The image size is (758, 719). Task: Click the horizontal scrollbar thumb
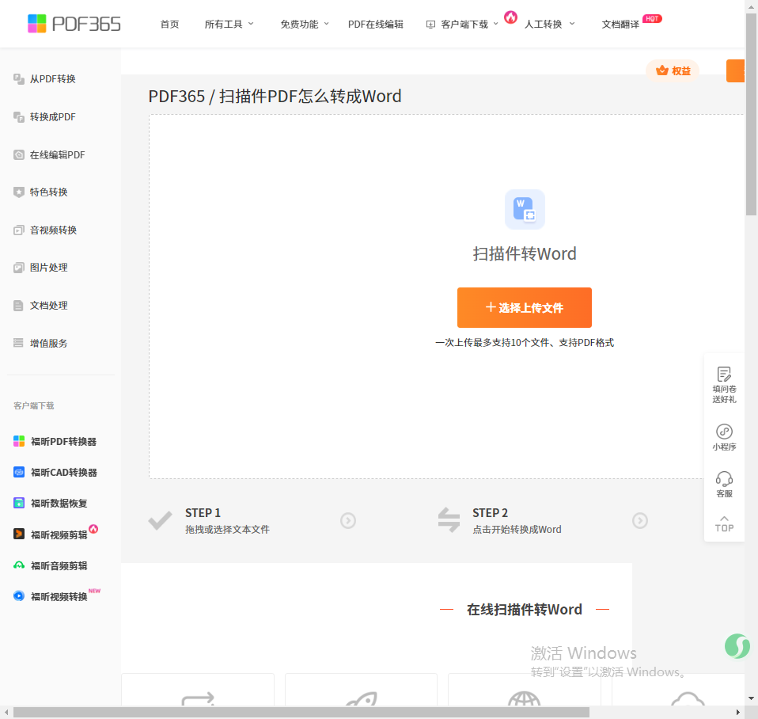(x=301, y=712)
